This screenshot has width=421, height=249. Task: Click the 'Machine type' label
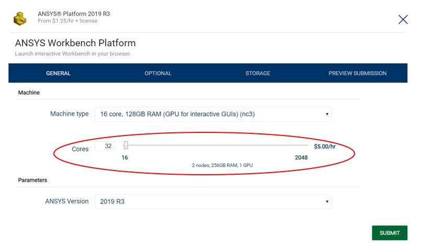pos(69,114)
